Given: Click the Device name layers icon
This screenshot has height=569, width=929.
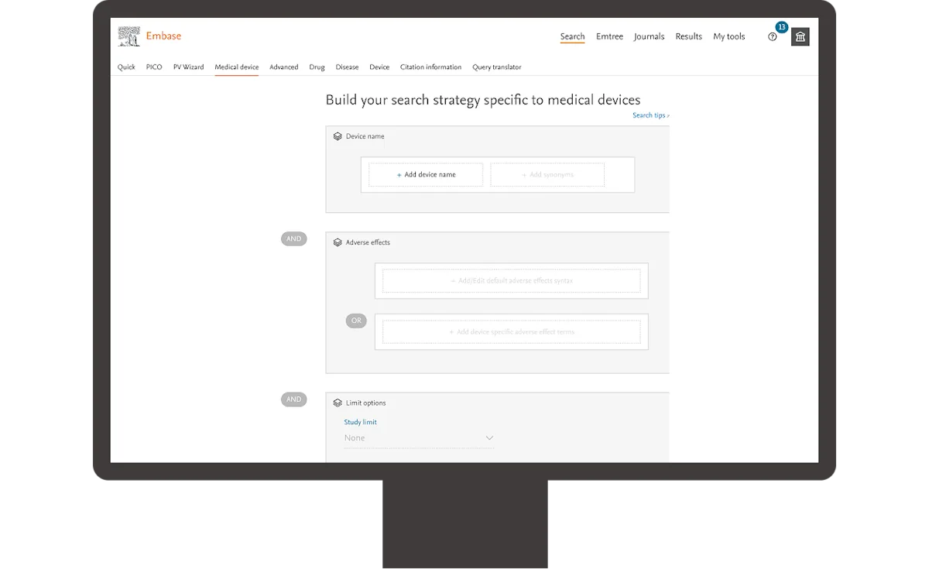Looking at the screenshot, I should click(338, 135).
